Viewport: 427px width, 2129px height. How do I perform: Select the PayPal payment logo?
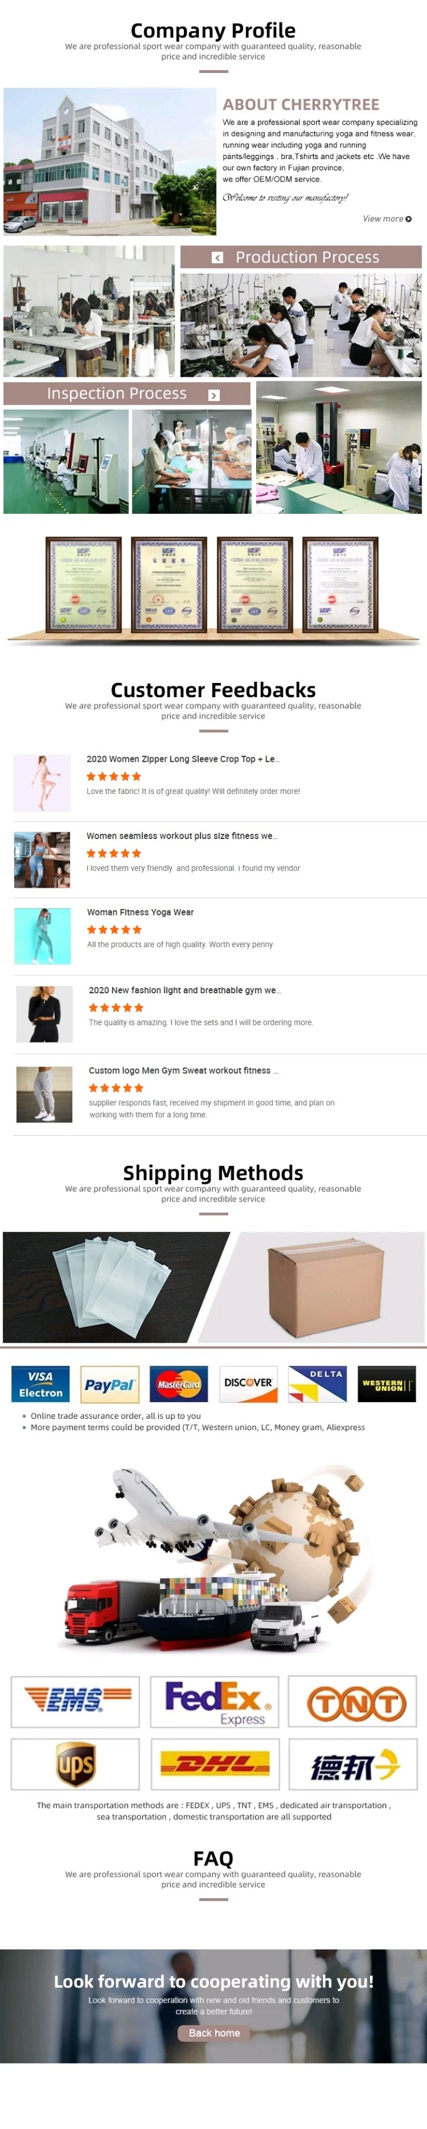point(110,1384)
